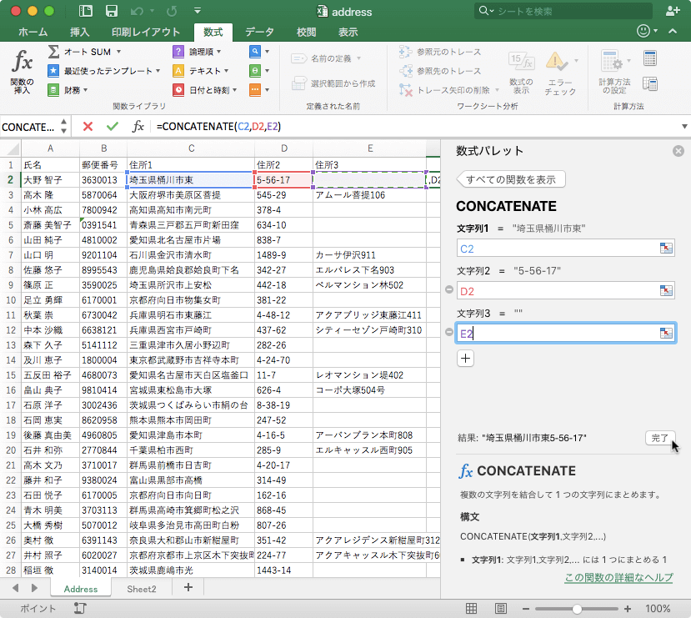Click the red cancel X in formula bar
691x618 pixels.
[x=88, y=126]
